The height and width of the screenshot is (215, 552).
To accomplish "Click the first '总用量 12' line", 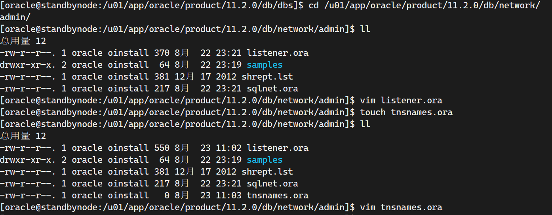I will click(x=23, y=41).
